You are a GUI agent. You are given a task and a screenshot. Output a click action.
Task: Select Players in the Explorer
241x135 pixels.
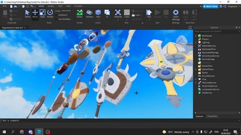pos(205,39)
